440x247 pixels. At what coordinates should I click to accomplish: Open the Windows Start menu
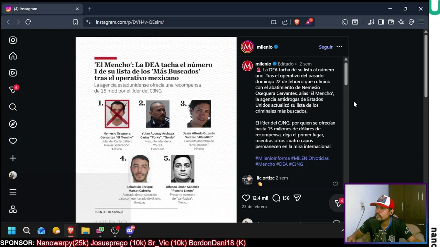coord(12,231)
